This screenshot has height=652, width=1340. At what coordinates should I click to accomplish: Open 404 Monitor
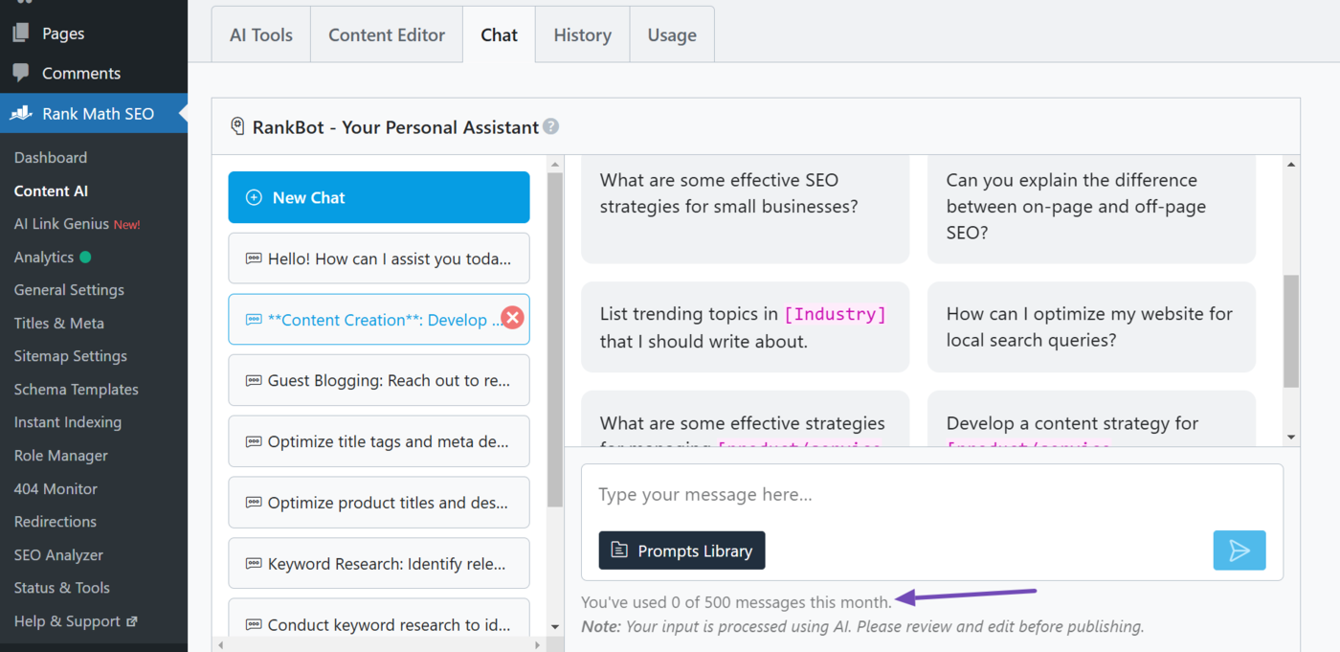pos(56,488)
